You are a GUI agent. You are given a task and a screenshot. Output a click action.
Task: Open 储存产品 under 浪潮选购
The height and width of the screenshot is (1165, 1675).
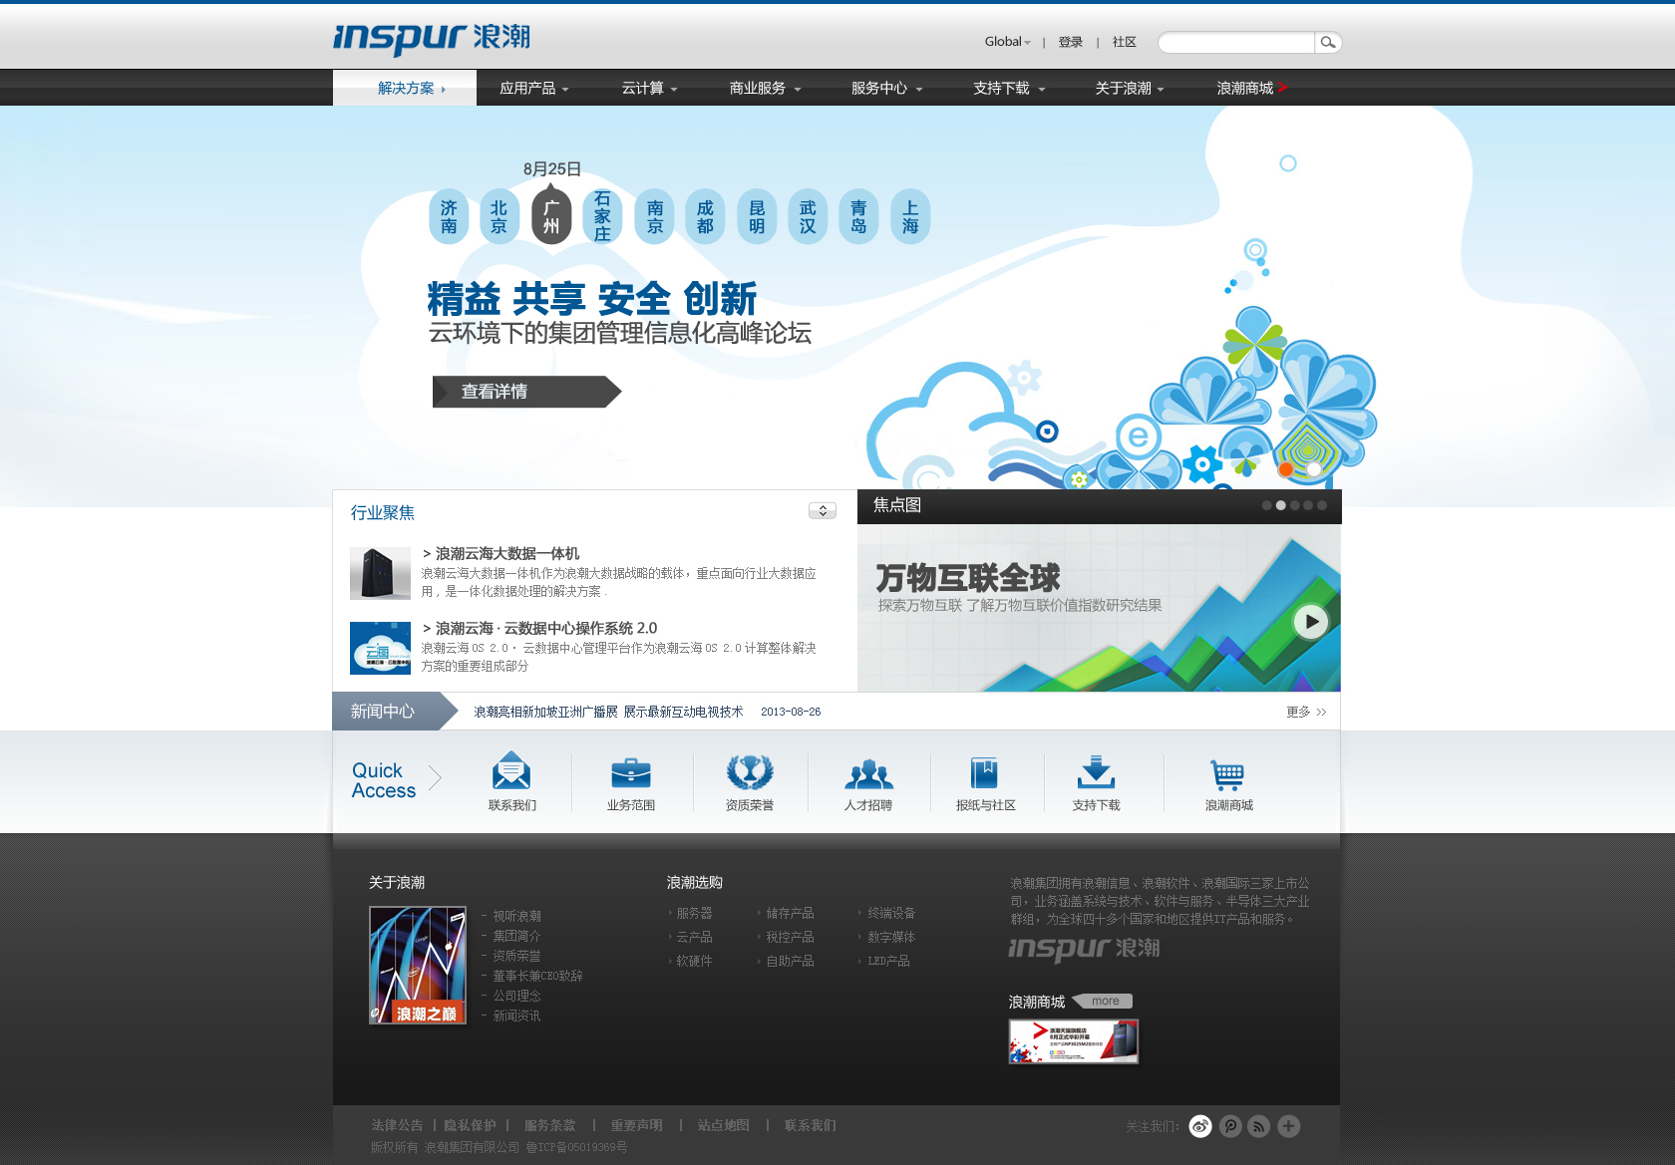tap(790, 913)
